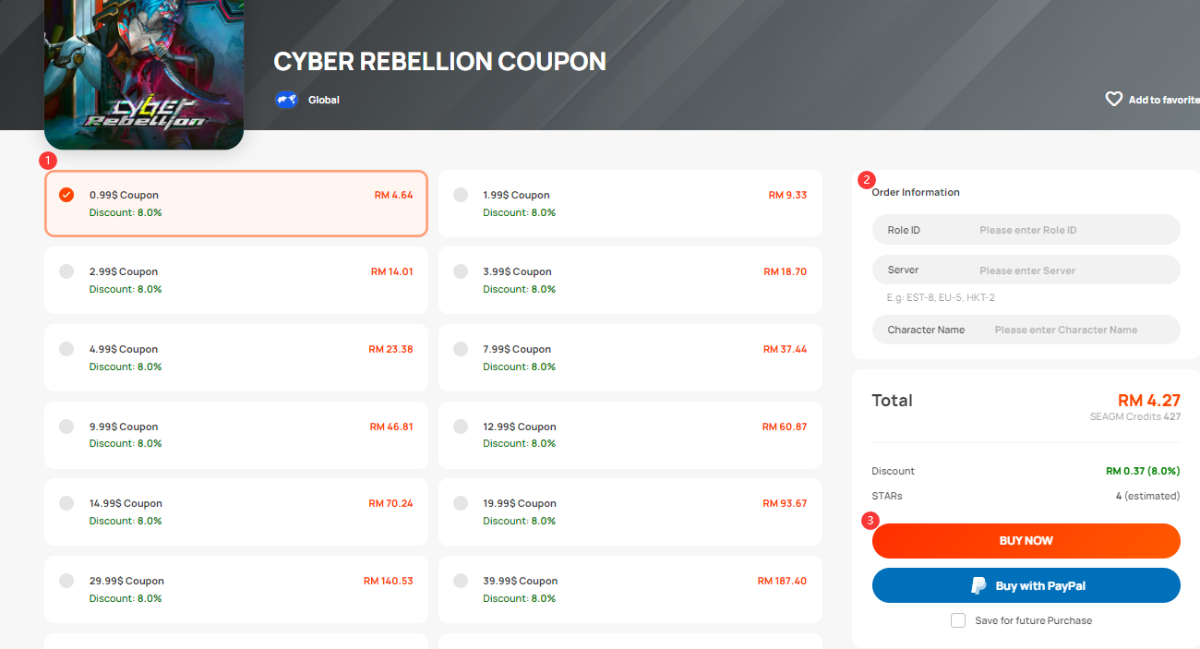This screenshot has height=649, width=1200.
Task: Click the Character Name input field
Action: coord(1026,330)
